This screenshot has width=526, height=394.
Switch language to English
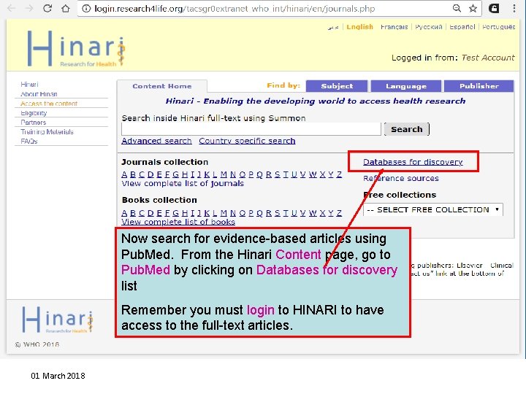click(359, 27)
